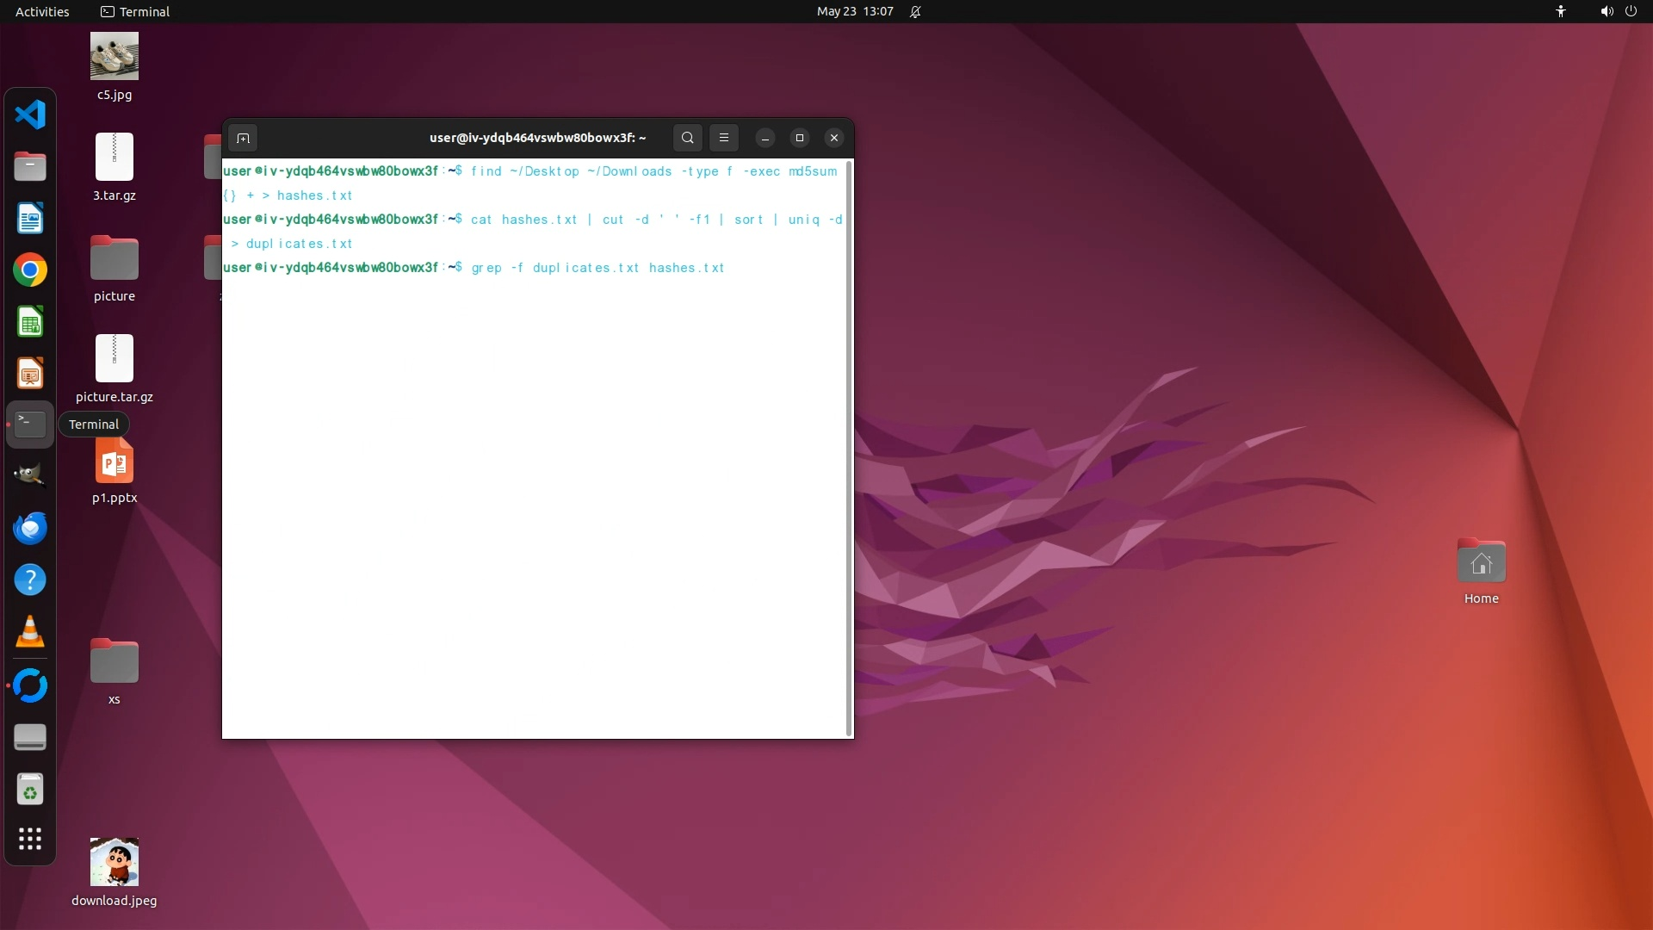Show all applications grid
Viewport: 1653px width, 930px height.
(x=30, y=839)
